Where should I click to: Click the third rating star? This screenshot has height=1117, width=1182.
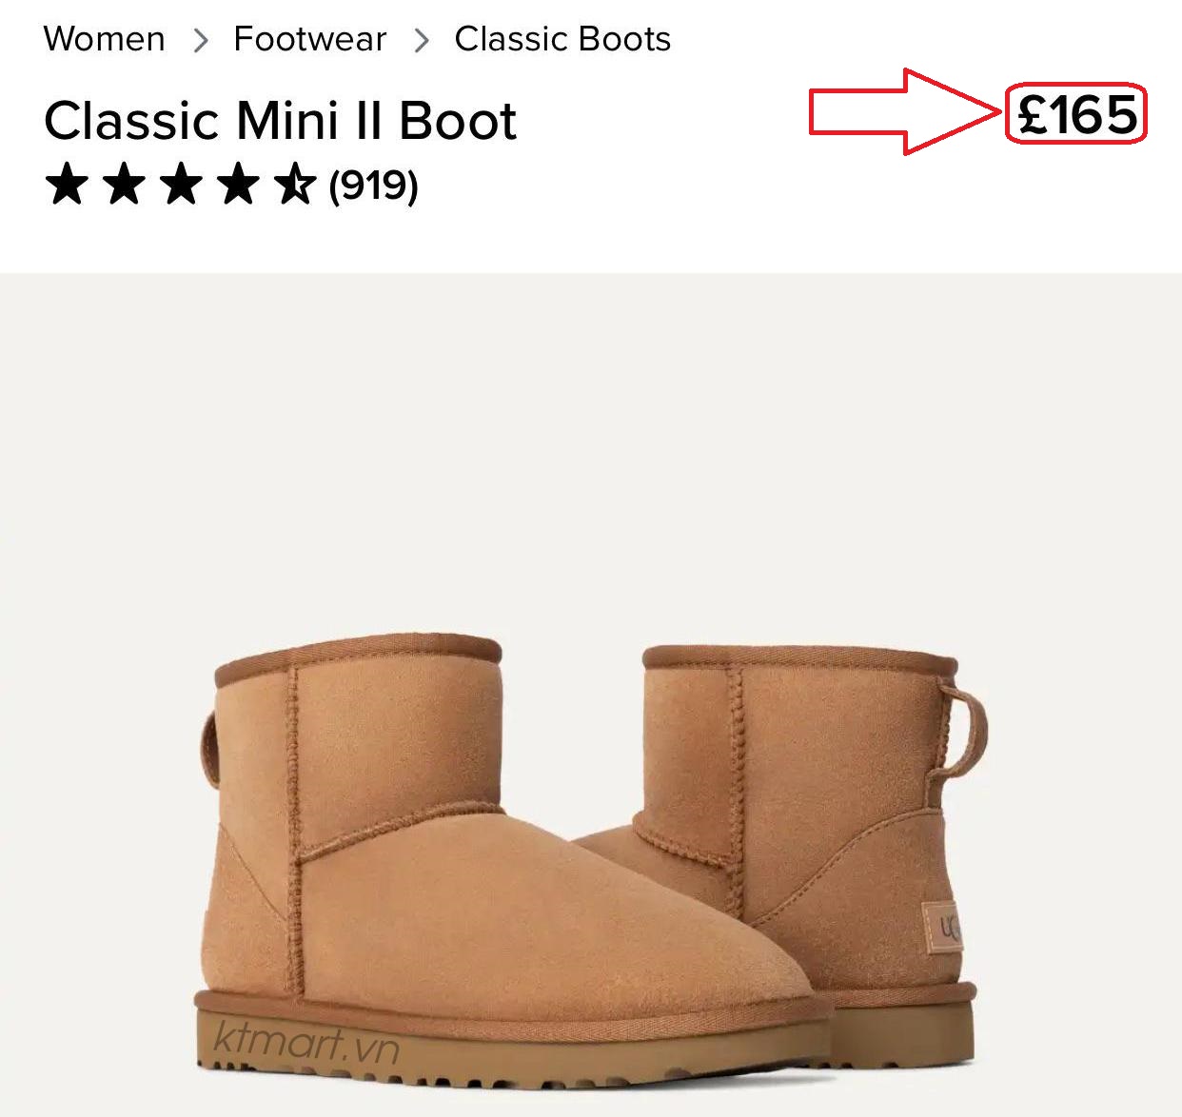[180, 184]
